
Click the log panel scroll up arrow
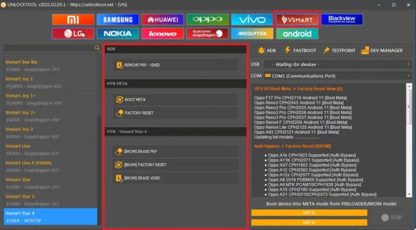click(409, 87)
